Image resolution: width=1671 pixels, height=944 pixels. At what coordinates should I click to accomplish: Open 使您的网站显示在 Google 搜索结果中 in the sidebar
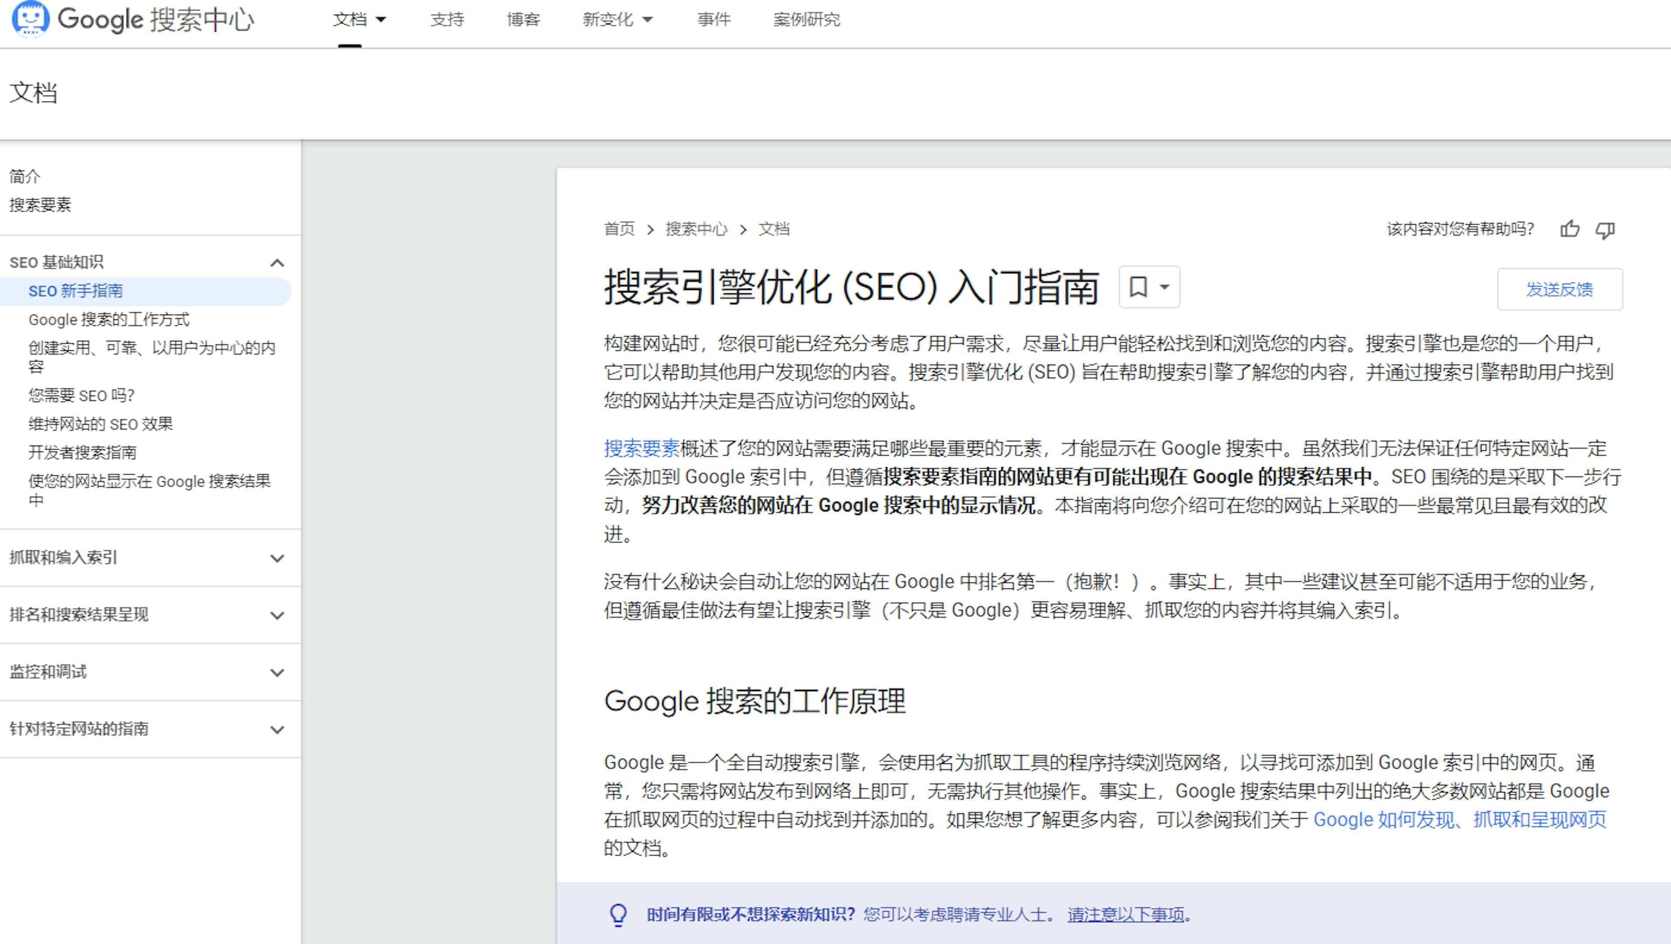(149, 490)
